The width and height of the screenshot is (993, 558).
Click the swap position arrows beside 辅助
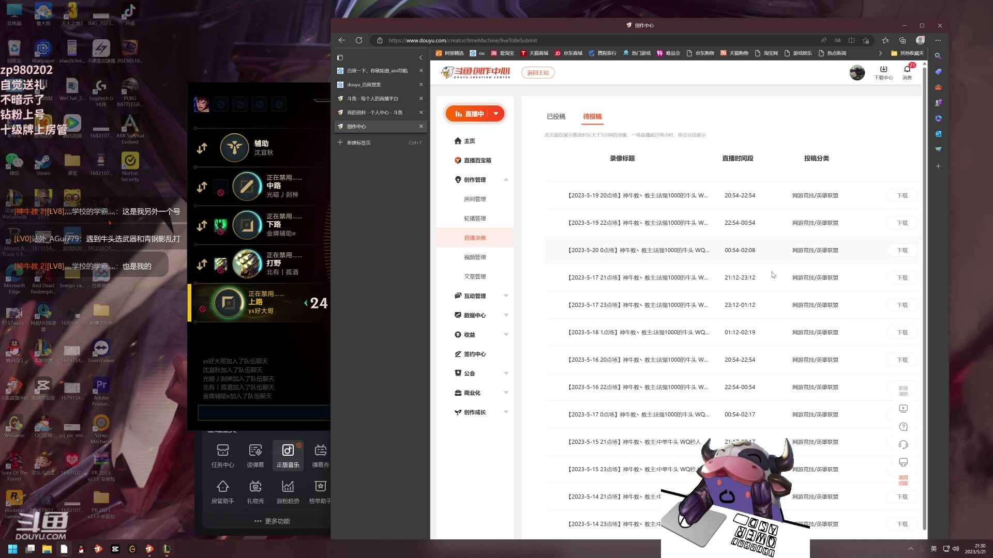pos(202,148)
